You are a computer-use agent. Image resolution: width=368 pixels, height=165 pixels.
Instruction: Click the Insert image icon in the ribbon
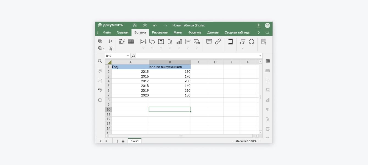click(x=143, y=42)
